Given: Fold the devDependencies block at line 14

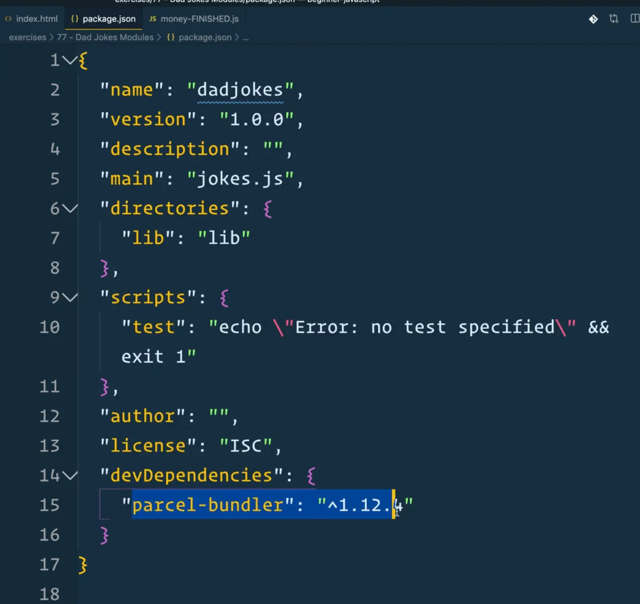Looking at the screenshot, I should 70,475.
